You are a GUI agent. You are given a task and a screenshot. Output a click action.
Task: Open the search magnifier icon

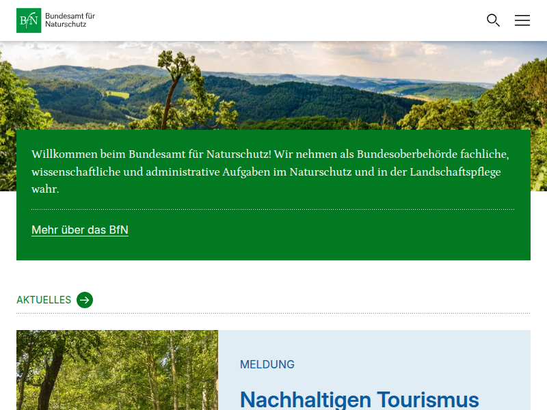493,20
